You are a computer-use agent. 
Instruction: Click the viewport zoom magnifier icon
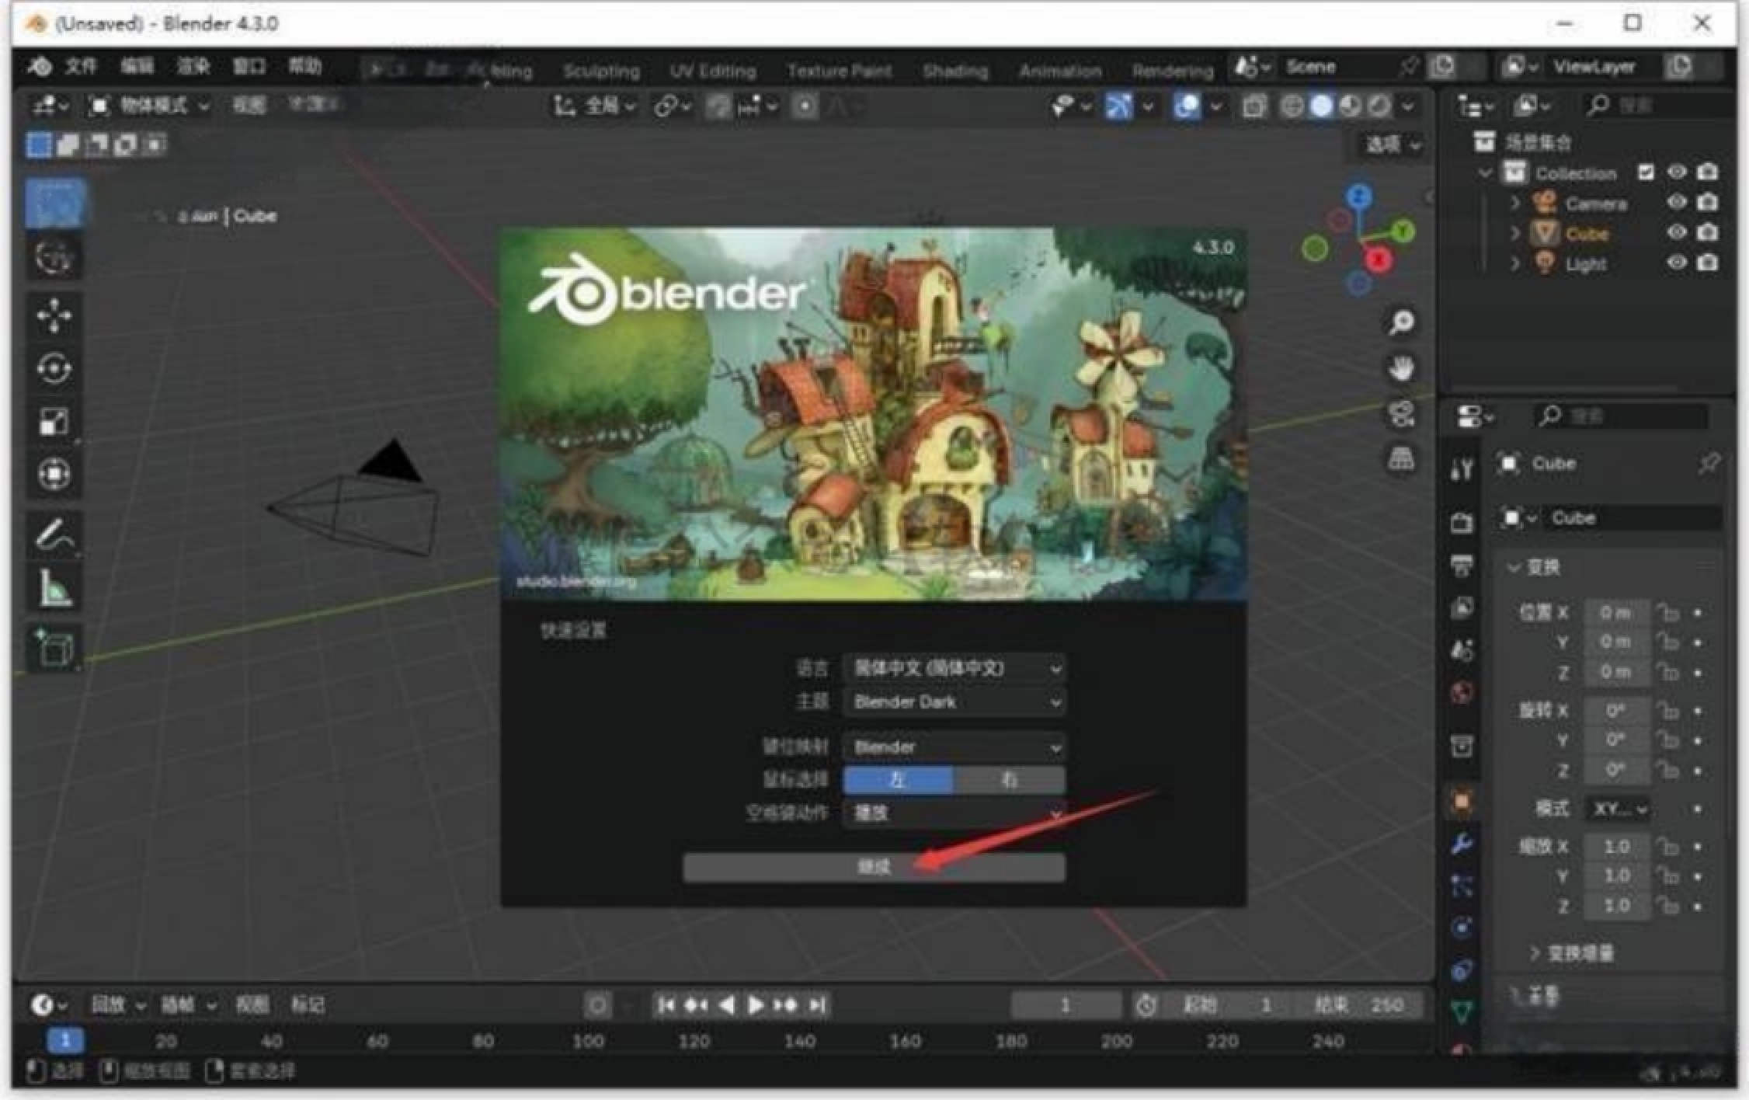[x=1400, y=322]
